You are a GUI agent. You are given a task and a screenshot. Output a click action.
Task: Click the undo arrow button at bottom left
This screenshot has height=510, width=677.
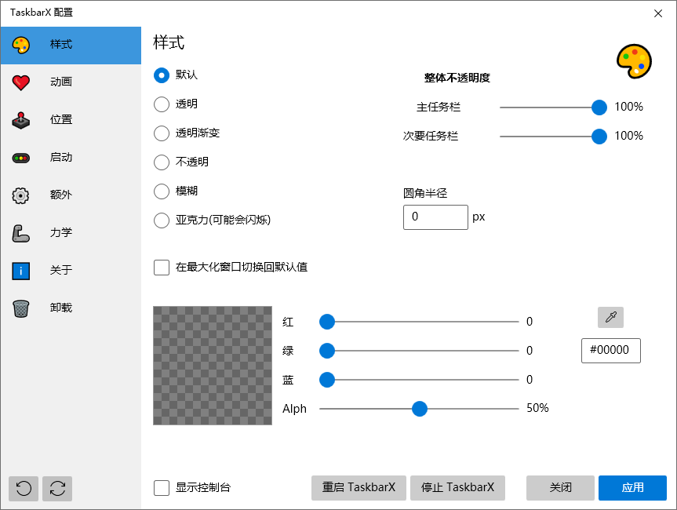tap(24, 488)
